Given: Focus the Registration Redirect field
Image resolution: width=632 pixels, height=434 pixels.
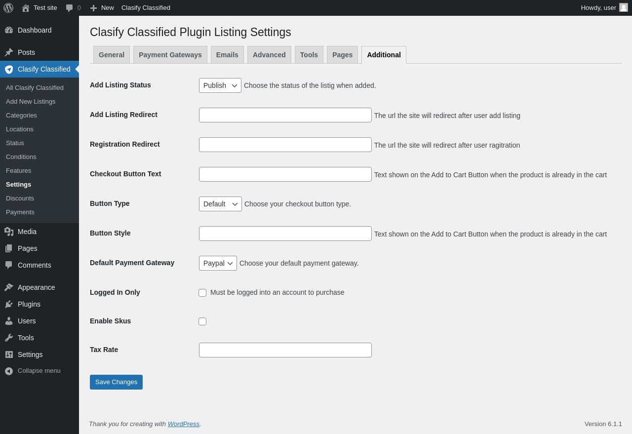Looking at the screenshot, I should (285, 145).
